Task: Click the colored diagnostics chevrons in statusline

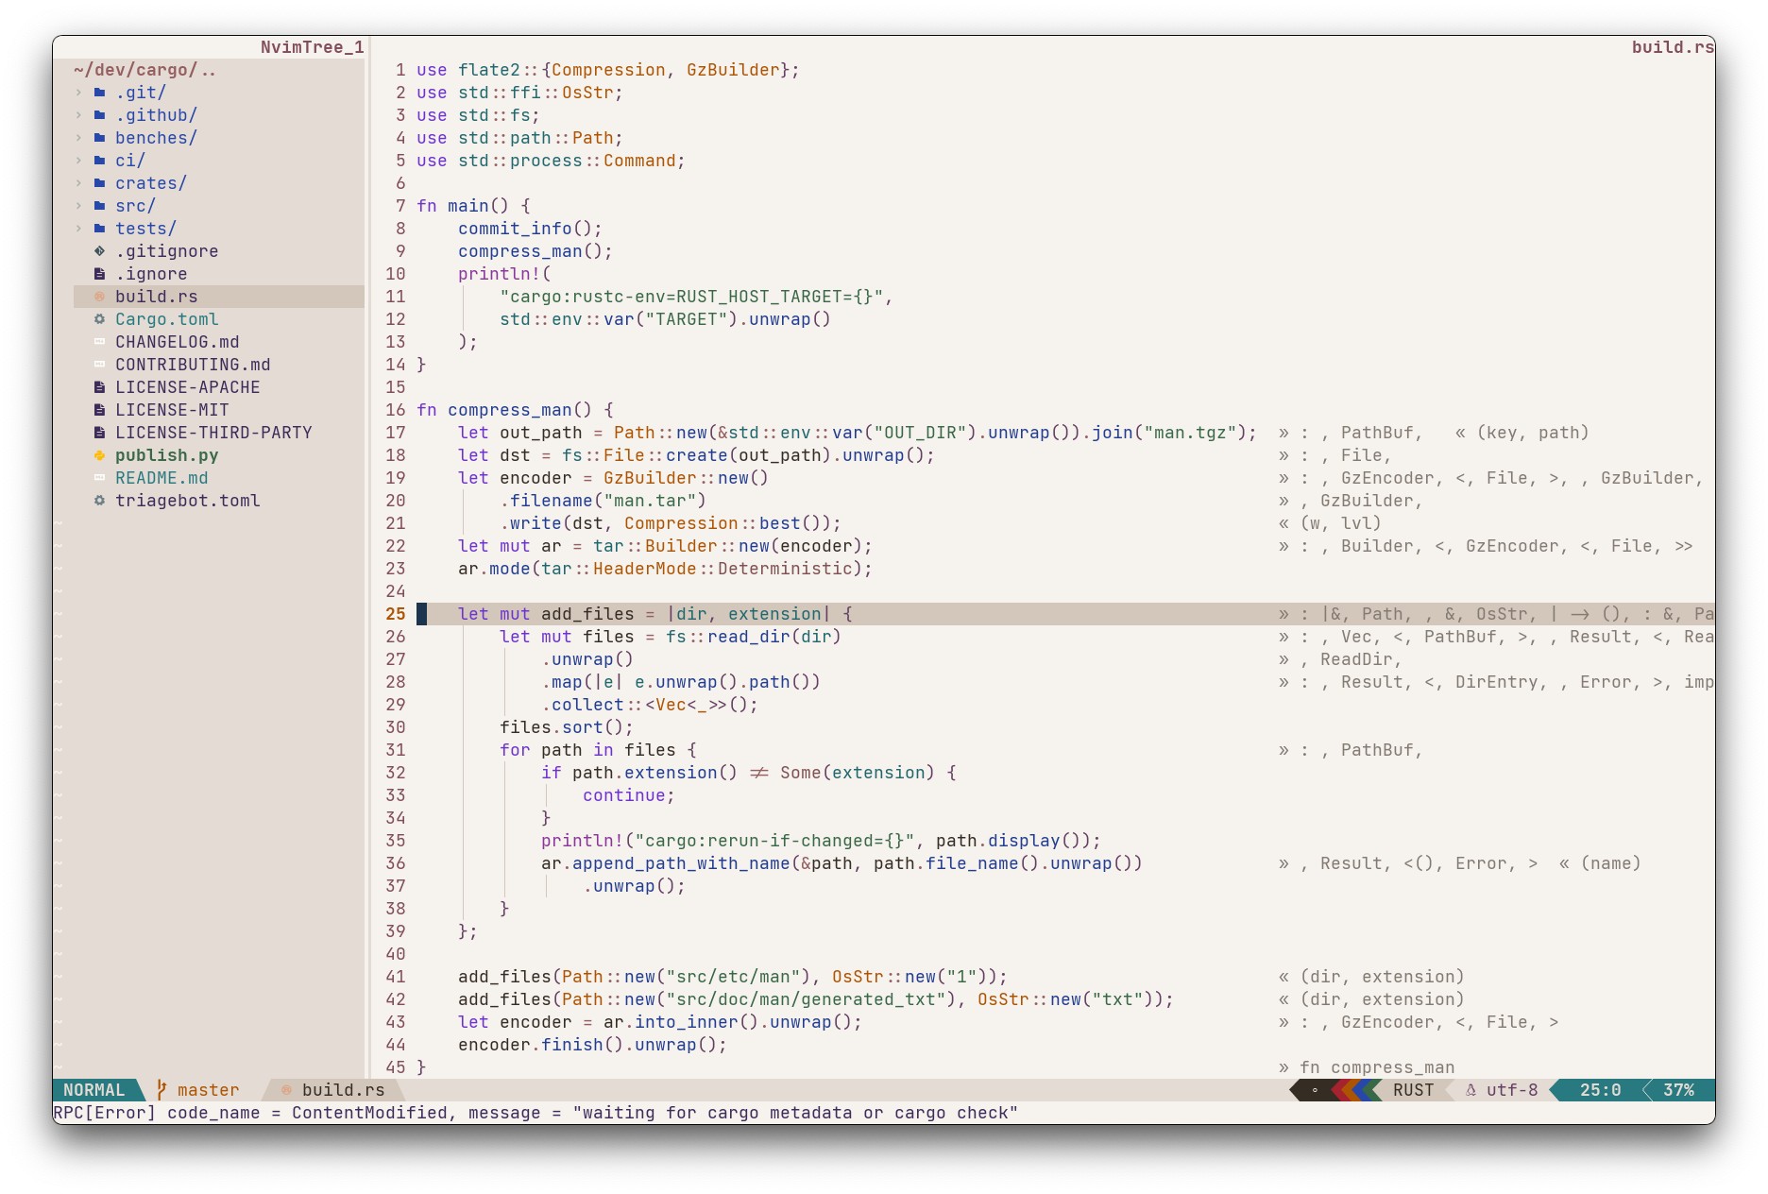Action: [x=1354, y=1090]
